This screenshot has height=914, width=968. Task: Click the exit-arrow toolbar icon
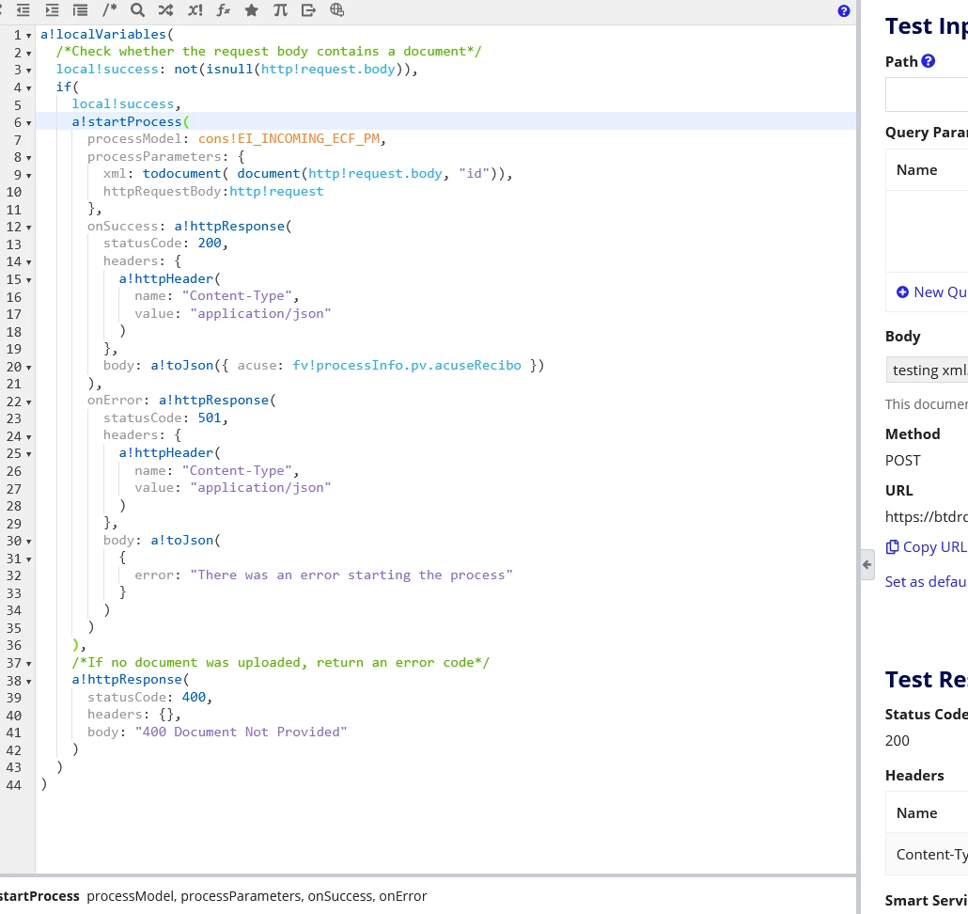tap(308, 10)
